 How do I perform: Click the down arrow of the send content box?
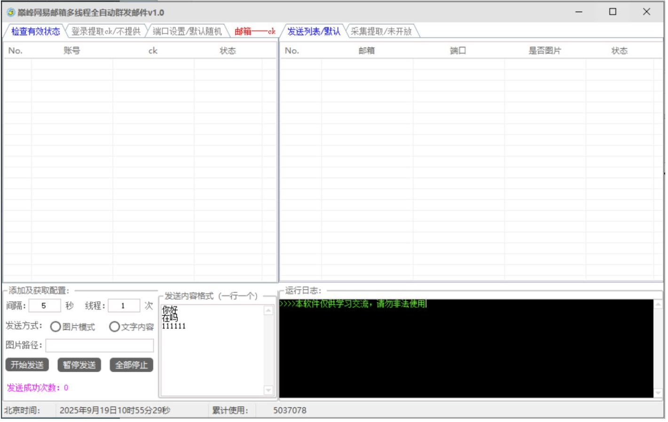pyautogui.click(x=268, y=390)
